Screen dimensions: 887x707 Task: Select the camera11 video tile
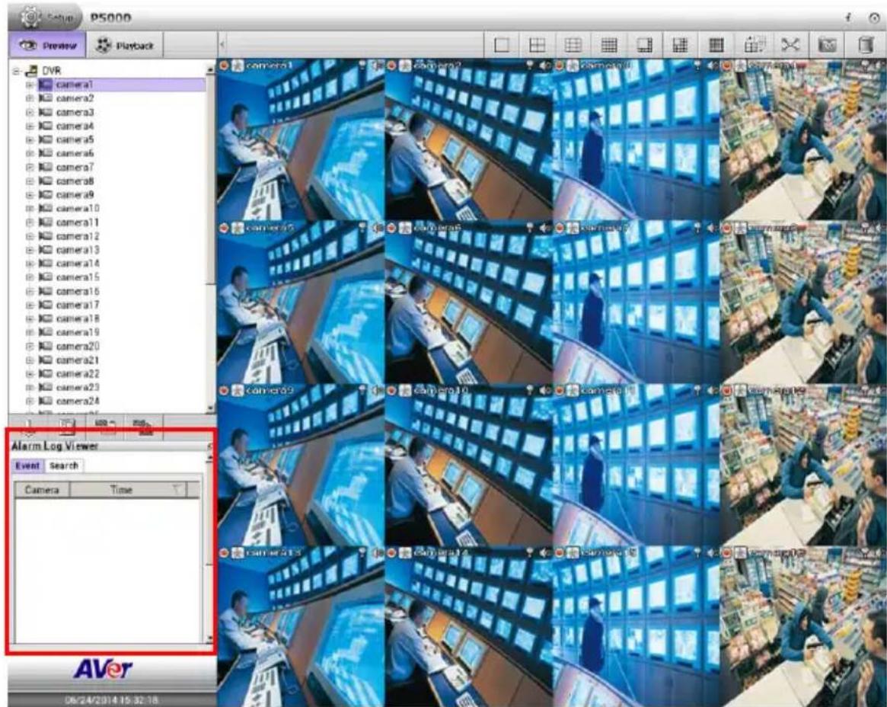coord(637,464)
